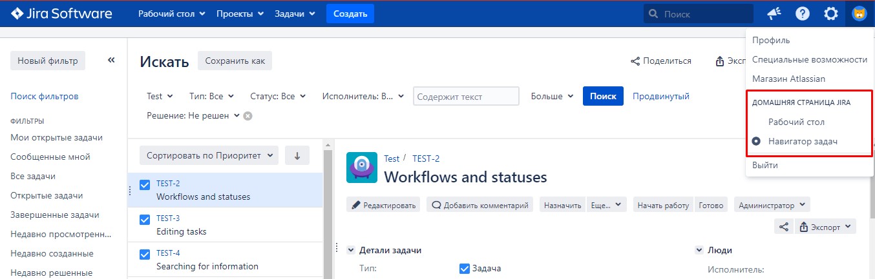Click the 'Создать' button

(350, 14)
